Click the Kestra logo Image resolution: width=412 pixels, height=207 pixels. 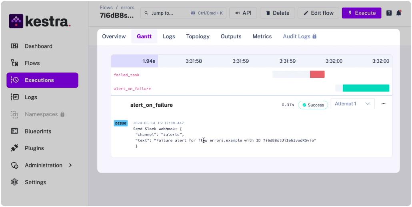tap(40, 21)
